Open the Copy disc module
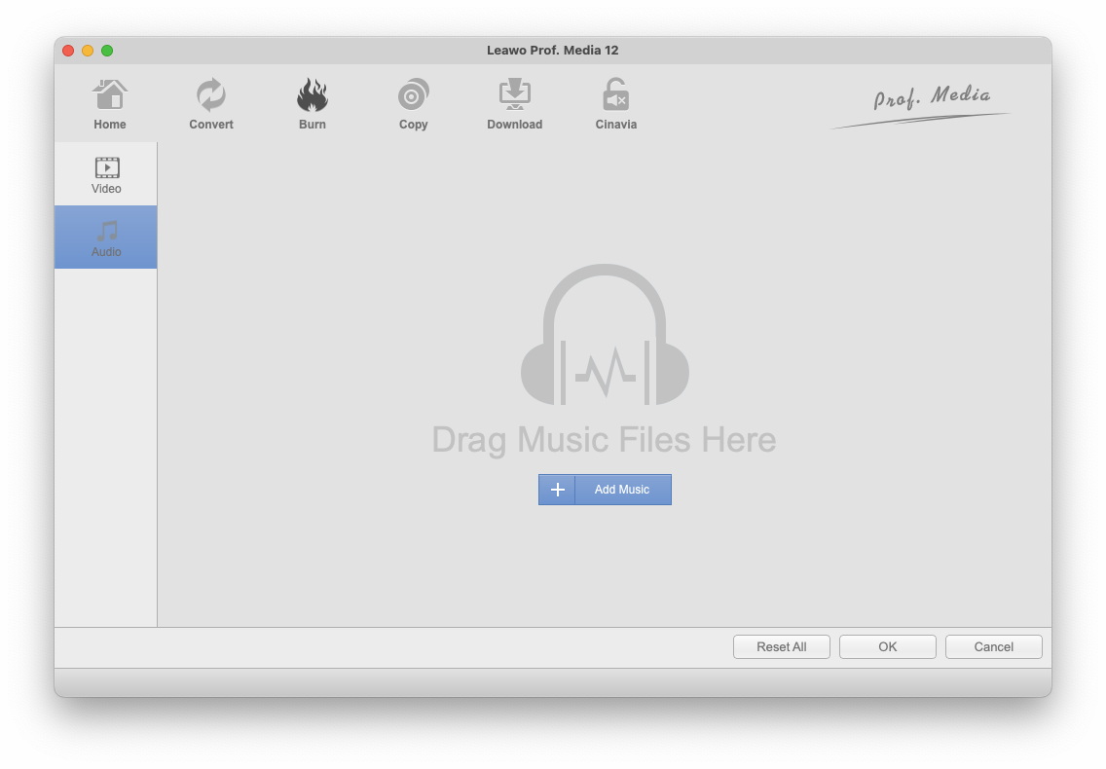The image size is (1106, 769). [414, 104]
